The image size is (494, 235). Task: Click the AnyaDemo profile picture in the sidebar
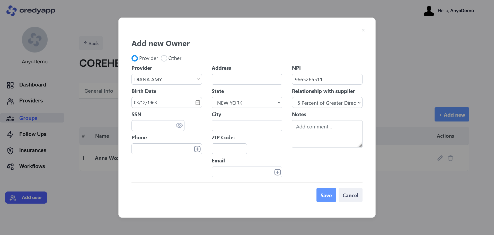pos(35,40)
